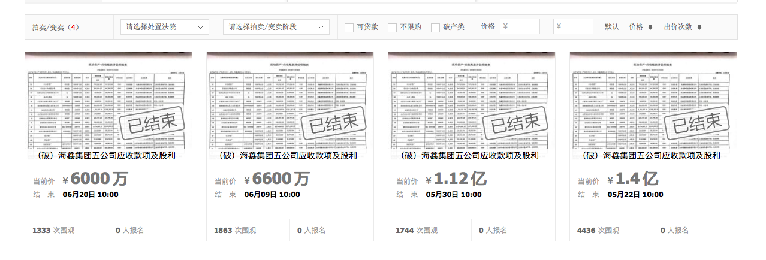Click the 出价次数 sort arrow icon
766x260 pixels.
tap(699, 28)
